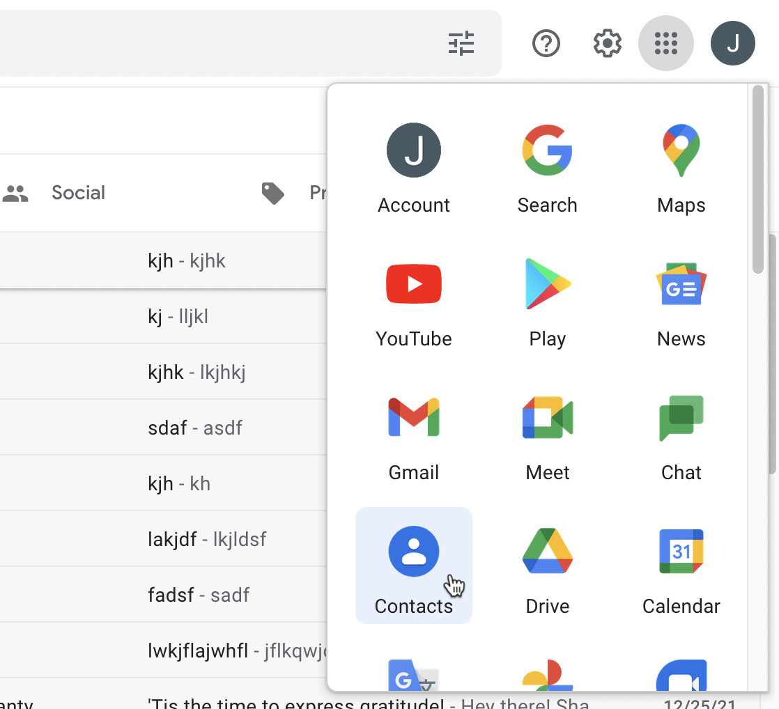Viewport: 779px width, 709px height.
Task: Collapse the Google apps grid launcher
Action: pos(665,43)
